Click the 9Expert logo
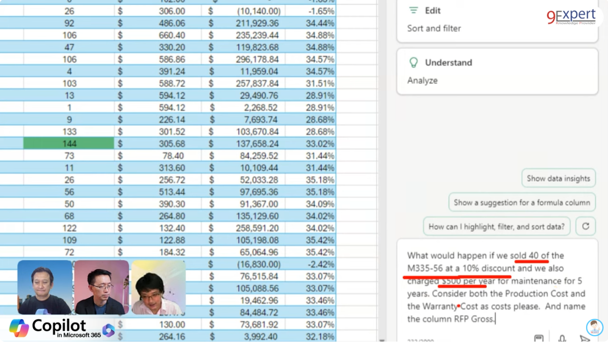This screenshot has width=608, height=342. pyautogui.click(x=571, y=16)
